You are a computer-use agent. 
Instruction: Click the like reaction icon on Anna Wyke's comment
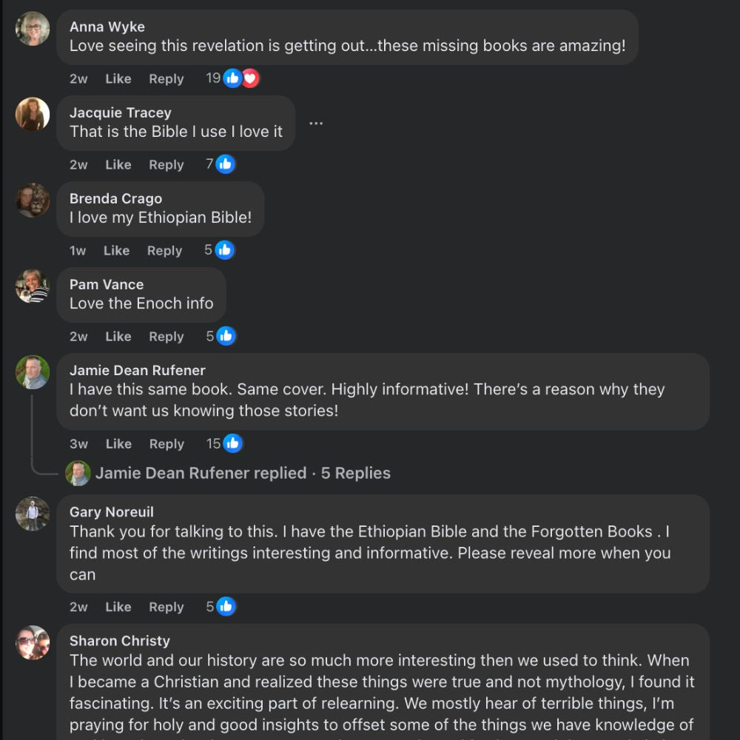pyautogui.click(x=232, y=78)
